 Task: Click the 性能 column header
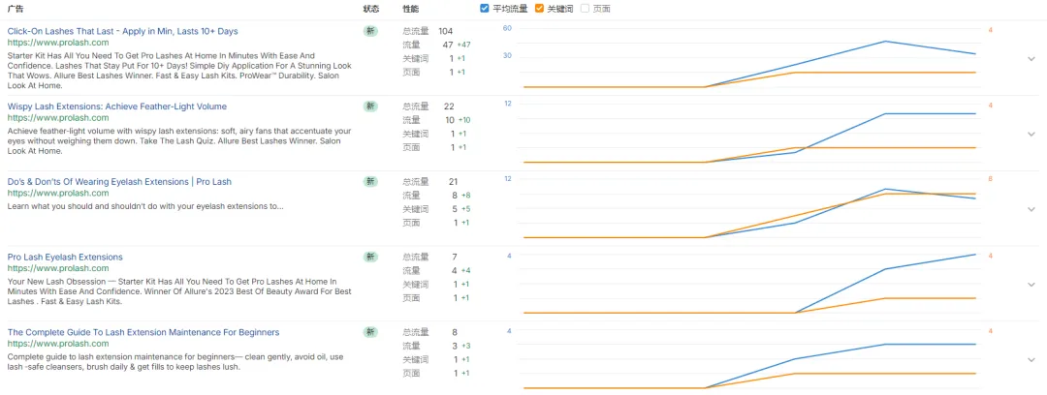click(x=411, y=9)
